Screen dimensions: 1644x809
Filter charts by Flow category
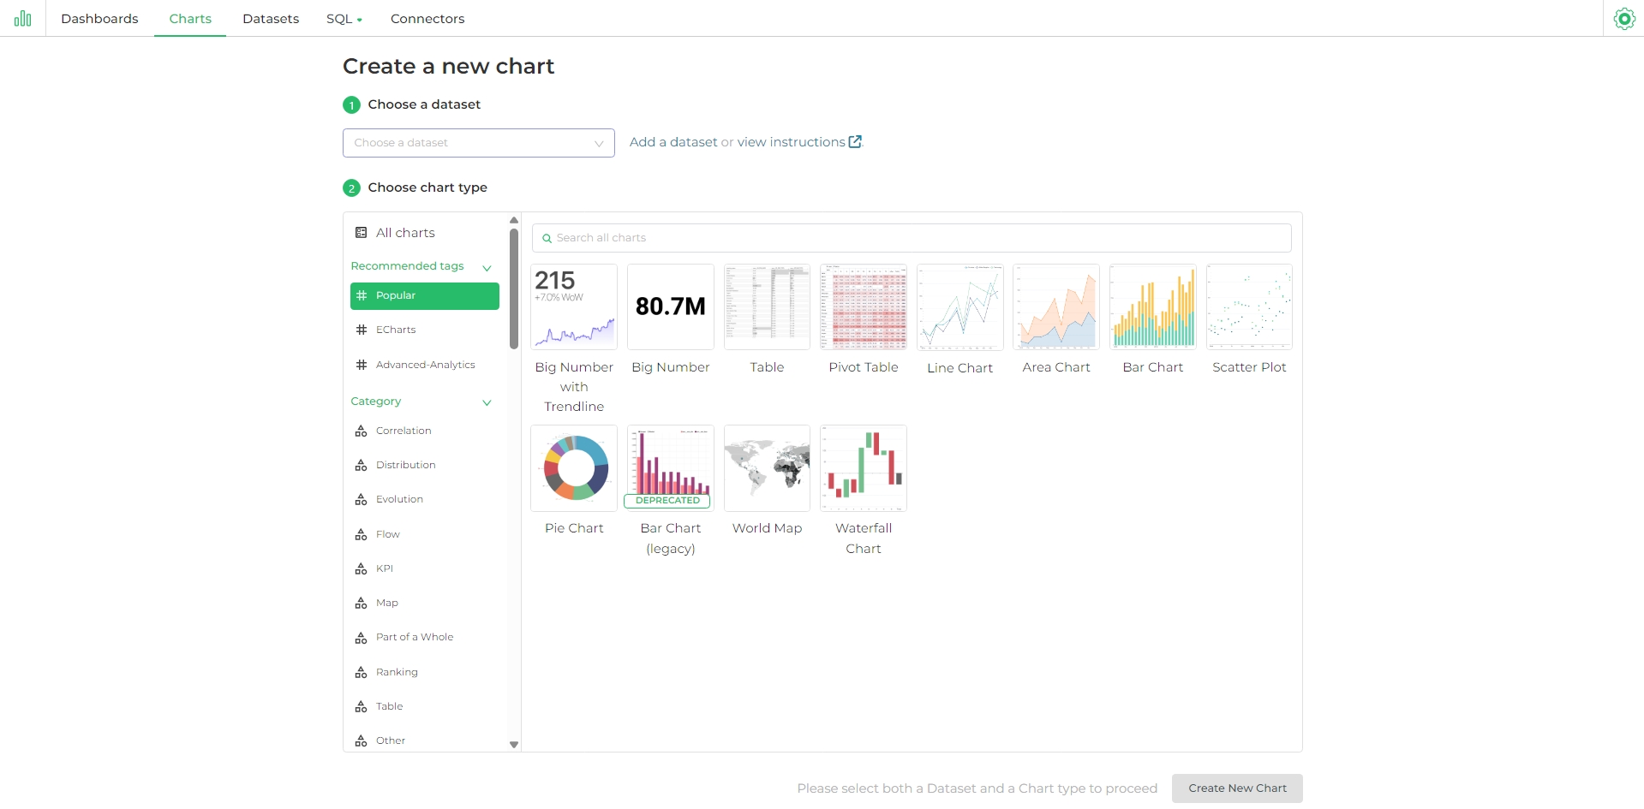click(425, 534)
